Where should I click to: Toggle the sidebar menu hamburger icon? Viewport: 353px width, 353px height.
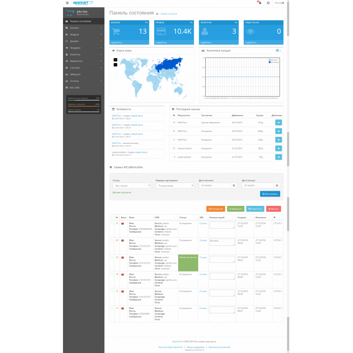(67, 3)
